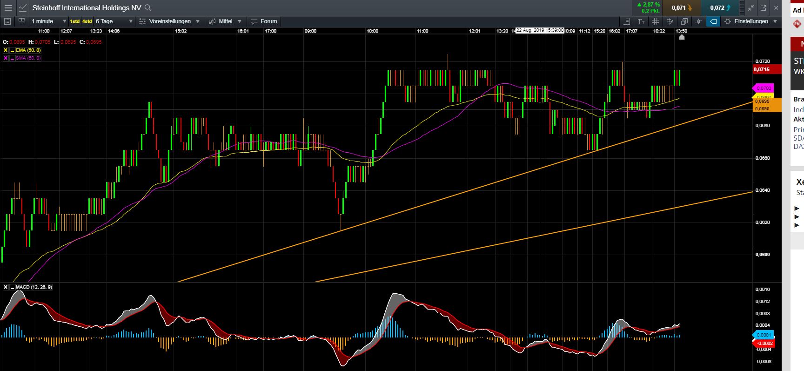Click the stacked windows icon in the toolbar
The height and width of the screenshot is (371, 804).
(x=684, y=21)
